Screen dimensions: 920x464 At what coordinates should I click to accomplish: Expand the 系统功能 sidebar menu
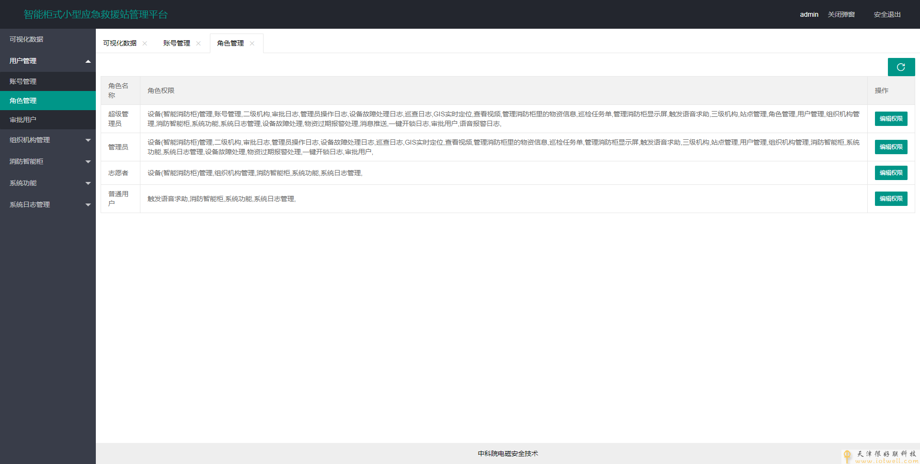[48, 183]
